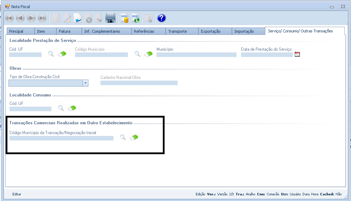
Task: Click the floppy disk save icon
Action: pos(110,18)
